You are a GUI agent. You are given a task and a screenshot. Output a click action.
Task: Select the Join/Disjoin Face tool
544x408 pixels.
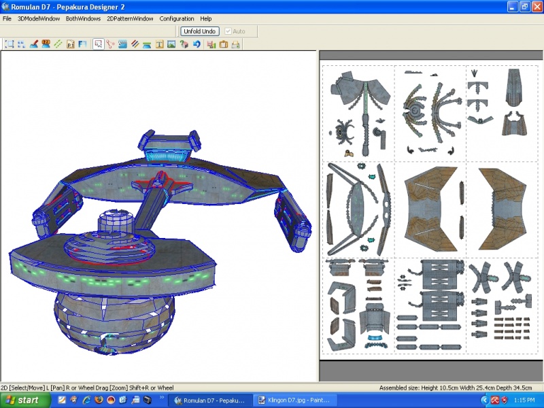110,44
